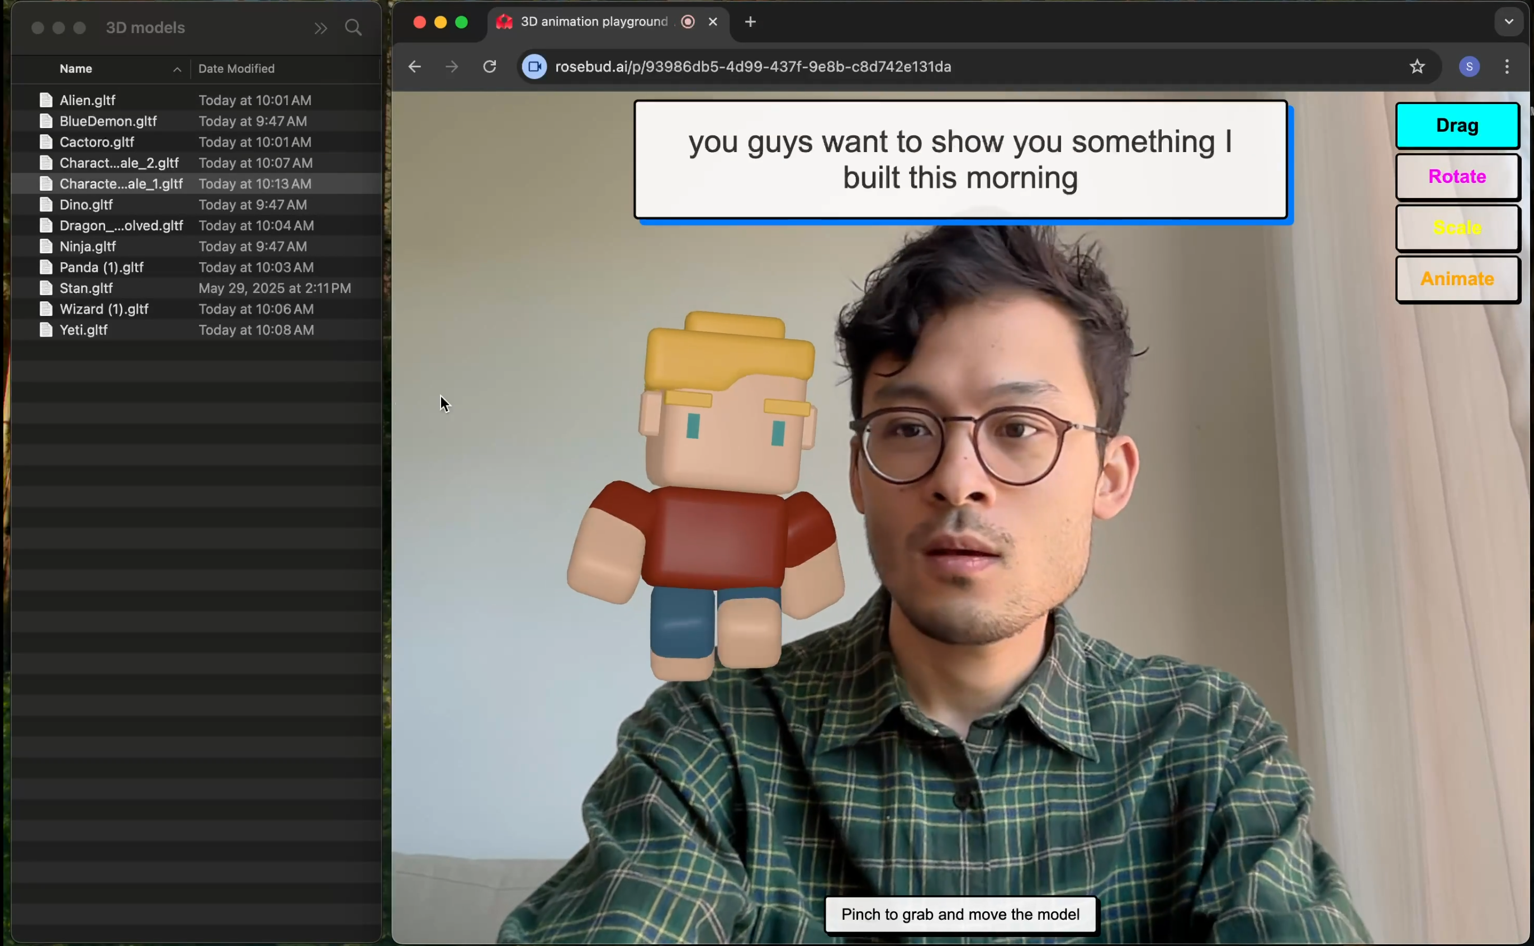The image size is (1534, 946).
Task: Close the 3D animation playground tab
Action: 713,22
